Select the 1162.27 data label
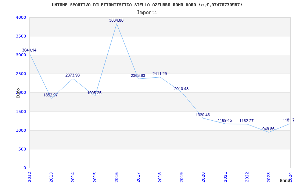The image size is (294, 184). 246,121
